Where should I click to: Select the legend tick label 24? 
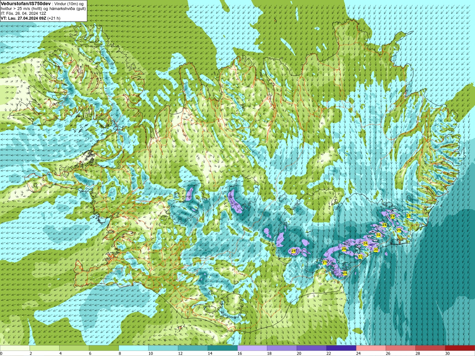click(x=358, y=353)
